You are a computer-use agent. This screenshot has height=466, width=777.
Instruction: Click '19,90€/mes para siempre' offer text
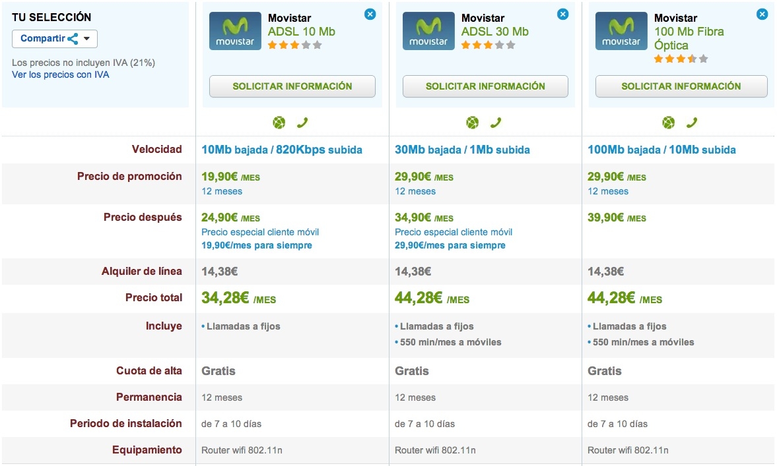pyautogui.click(x=257, y=245)
